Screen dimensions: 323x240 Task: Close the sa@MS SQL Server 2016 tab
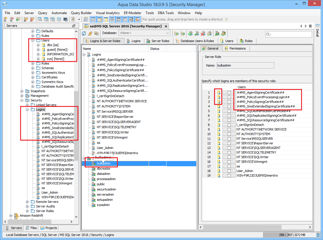point(166,27)
